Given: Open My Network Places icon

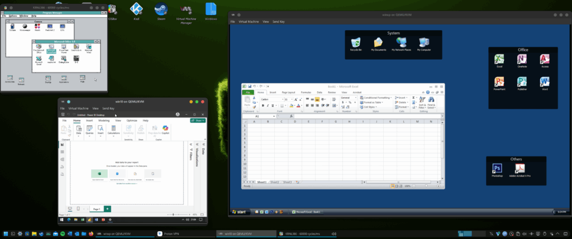Looking at the screenshot, I should click(x=401, y=44).
